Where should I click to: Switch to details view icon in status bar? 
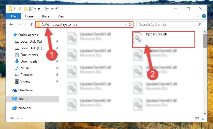197,118
